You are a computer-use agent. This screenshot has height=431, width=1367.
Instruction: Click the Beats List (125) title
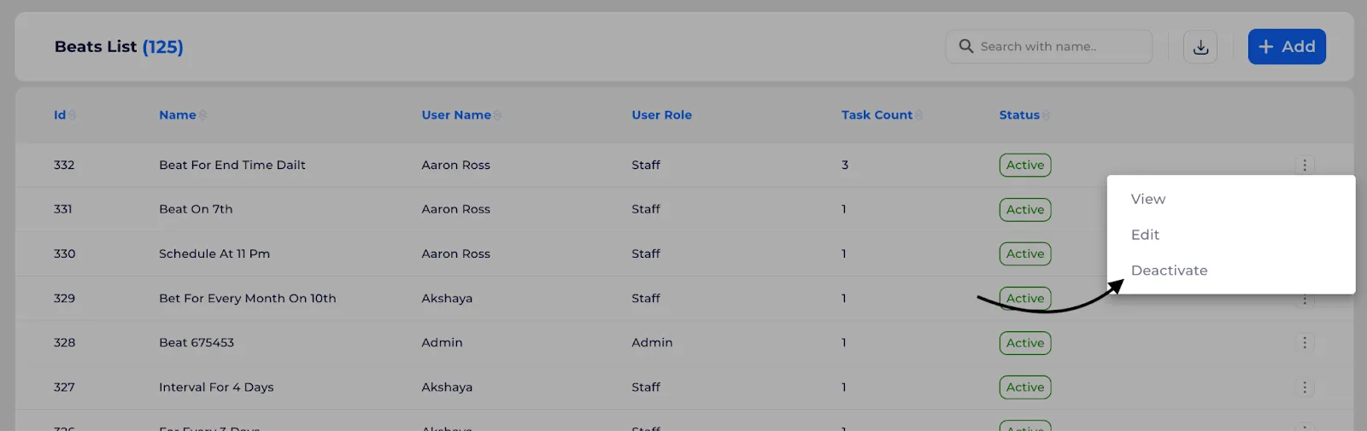tap(119, 47)
